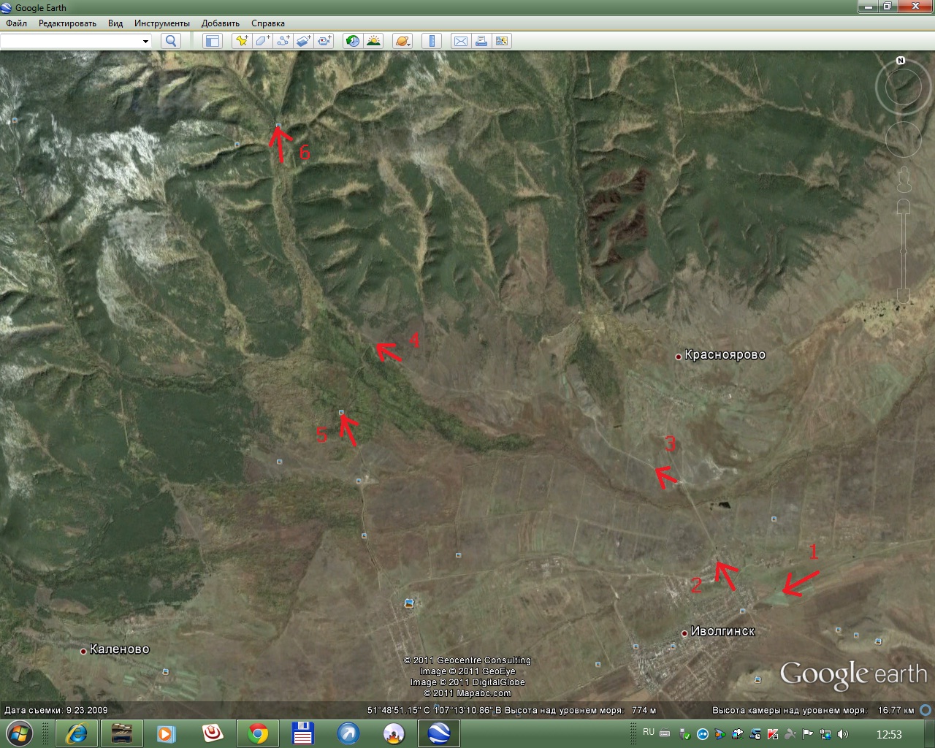Open the blue arrow shortcut taskbar icon
Screen dimensions: 935x748
348,733
